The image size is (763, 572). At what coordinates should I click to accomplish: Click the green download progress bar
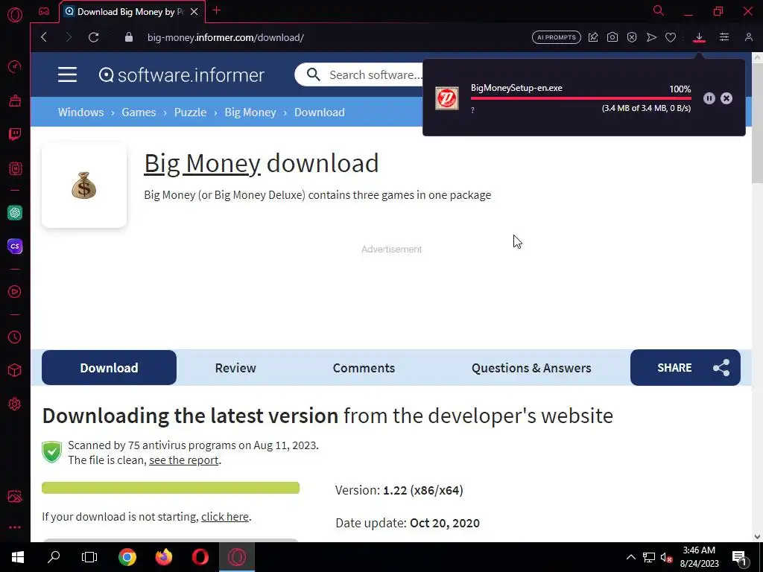[x=171, y=488]
